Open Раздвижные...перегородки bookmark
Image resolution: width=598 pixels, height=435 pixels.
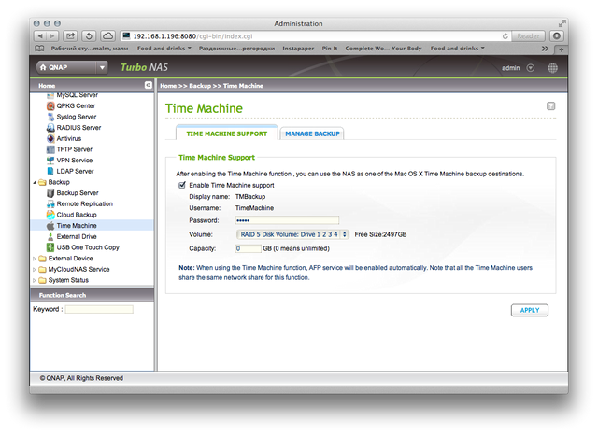point(236,49)
